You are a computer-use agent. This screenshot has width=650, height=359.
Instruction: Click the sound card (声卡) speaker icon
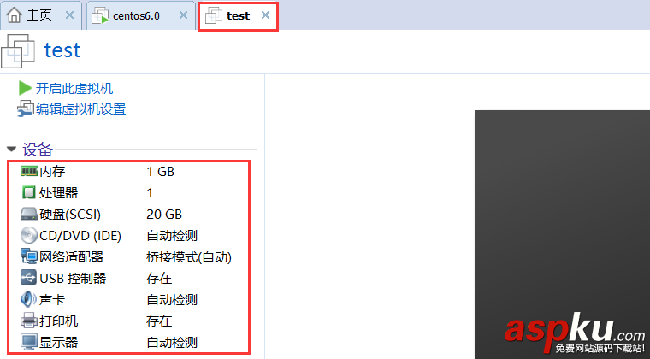[28, 300]
